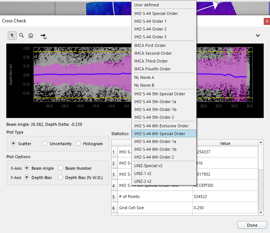Collapse the plot panel with chevron
270x233 pixels.
pyautogui.click(x=258, y=35)
